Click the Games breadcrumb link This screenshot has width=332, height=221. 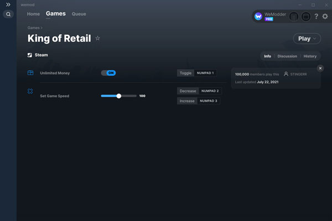coord(33,28)
